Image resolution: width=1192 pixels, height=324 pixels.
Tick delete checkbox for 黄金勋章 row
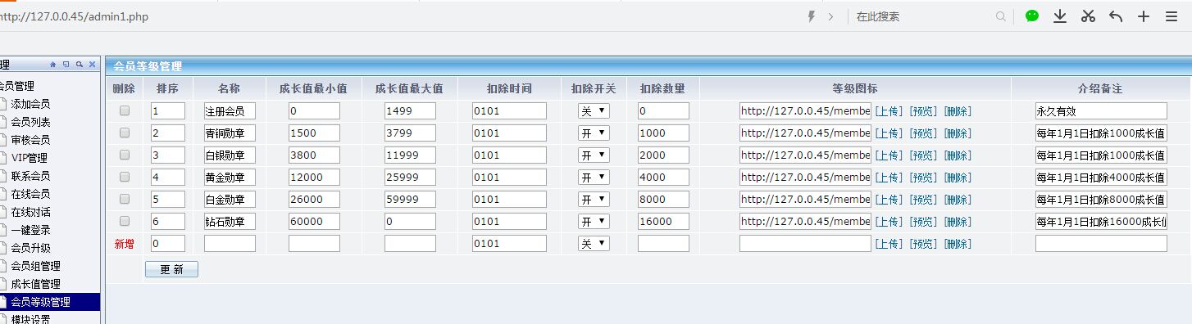point(125,177)
